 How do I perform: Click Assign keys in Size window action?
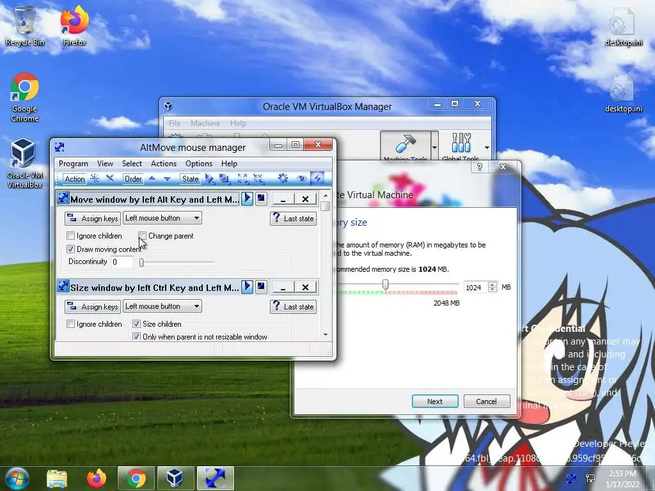93,306
